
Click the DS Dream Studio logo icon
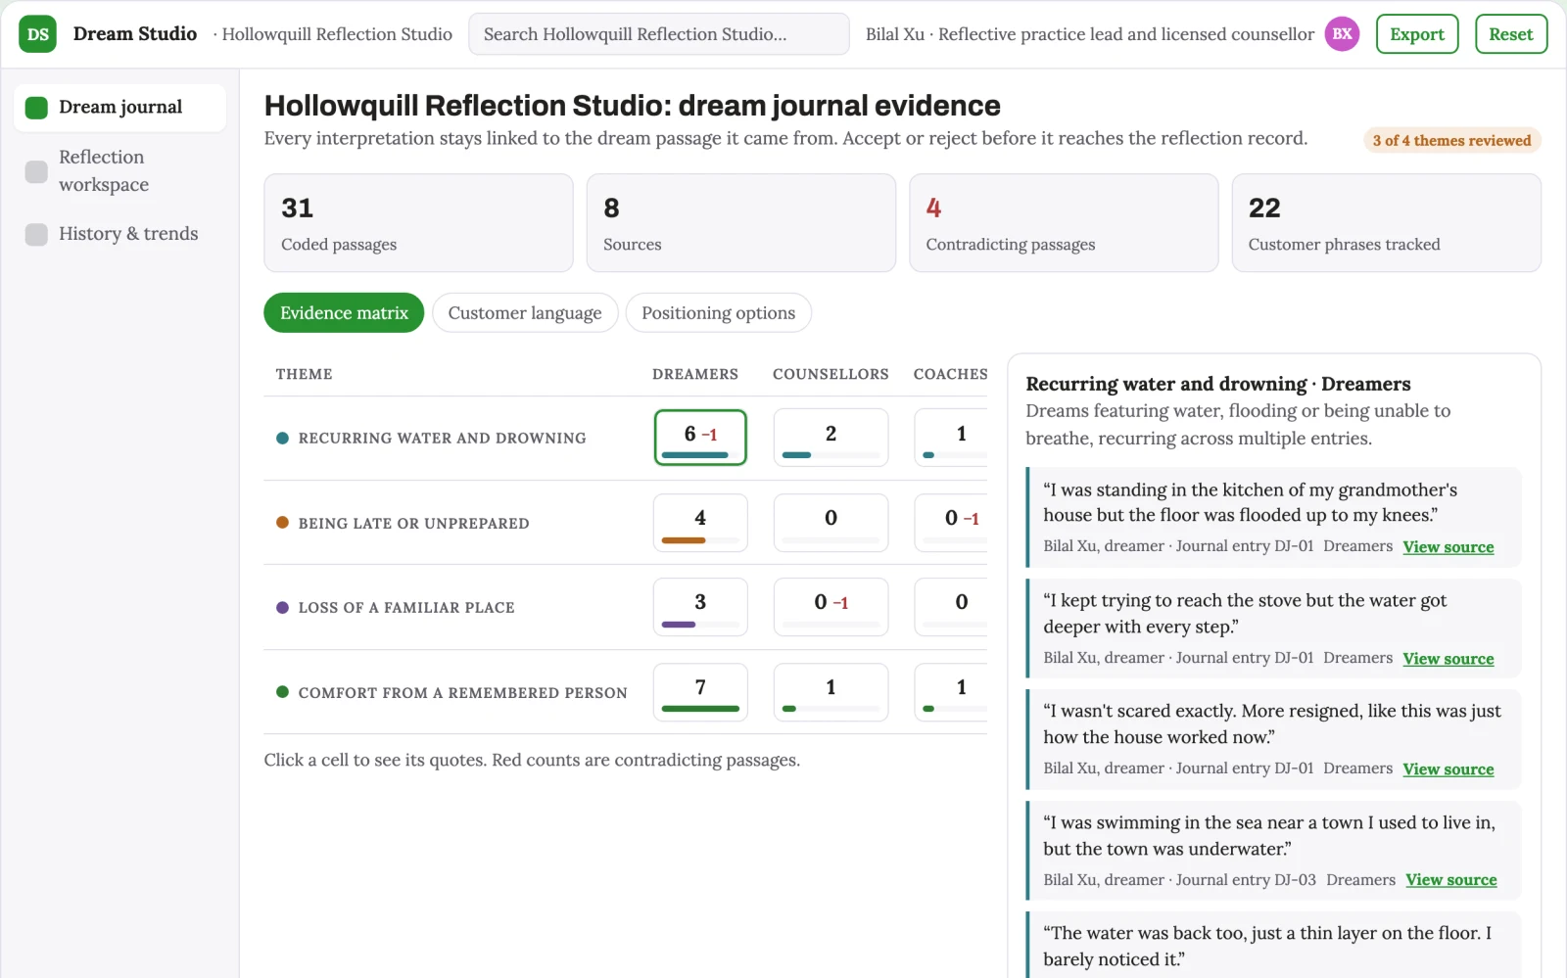pyautogui.click(x=37, y=34)
